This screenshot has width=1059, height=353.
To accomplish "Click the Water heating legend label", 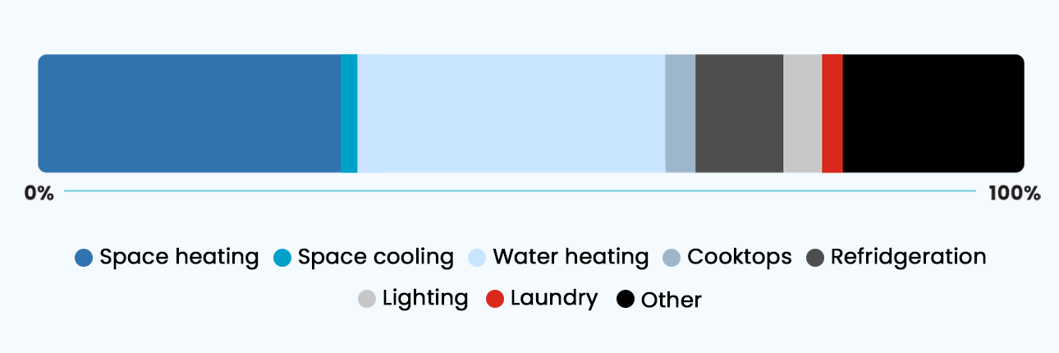I will pos(571,257).
